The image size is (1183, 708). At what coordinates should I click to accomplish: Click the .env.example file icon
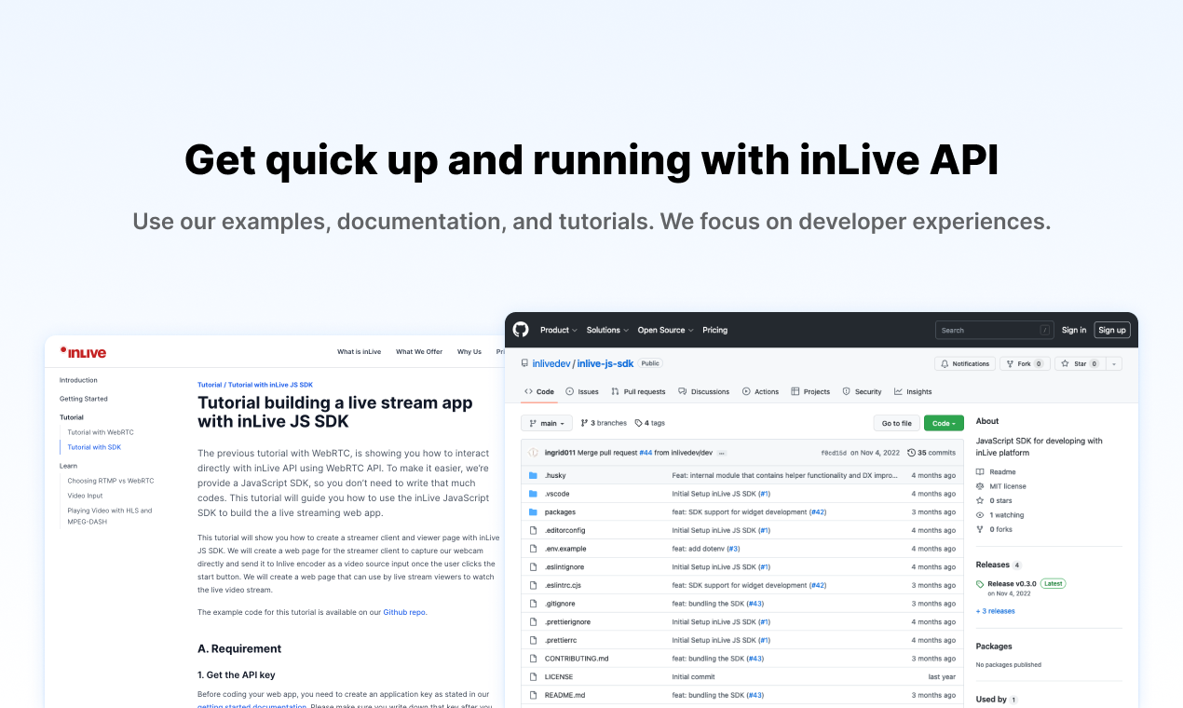coord(533,549)
